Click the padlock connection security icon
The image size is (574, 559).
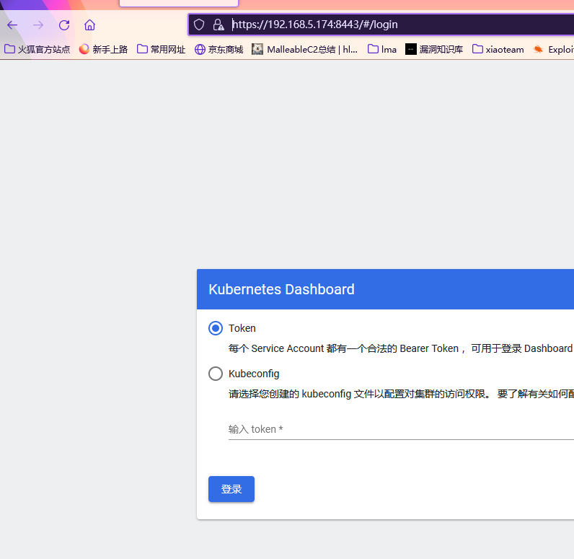218,25
